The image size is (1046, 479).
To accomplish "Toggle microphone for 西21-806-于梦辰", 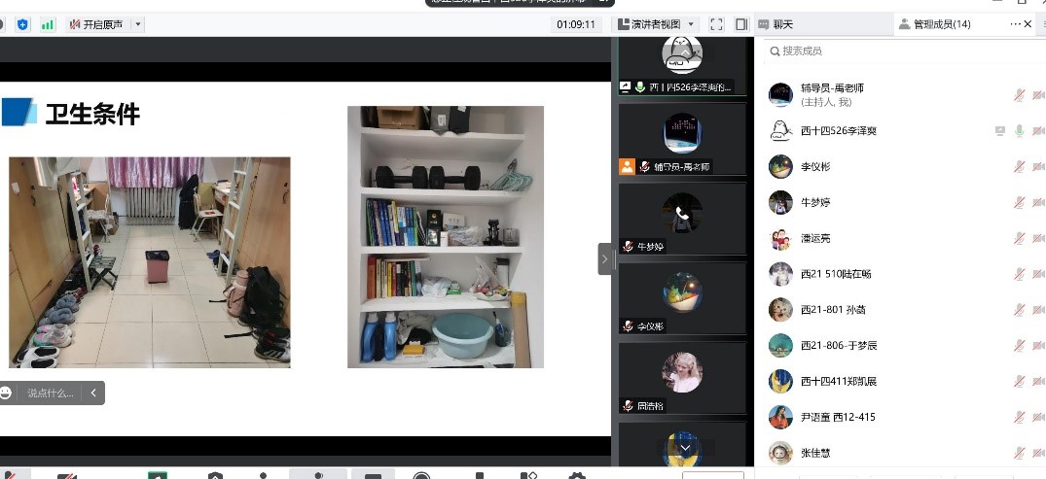I will pos(1019,346).
